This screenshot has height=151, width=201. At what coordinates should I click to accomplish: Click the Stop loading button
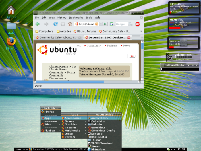tap(63, 24)
